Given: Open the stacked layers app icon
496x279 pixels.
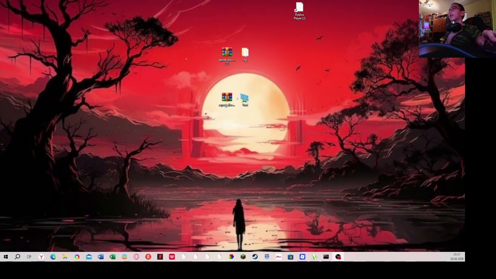Looking at the screenshot, I should tap(124, 257).
